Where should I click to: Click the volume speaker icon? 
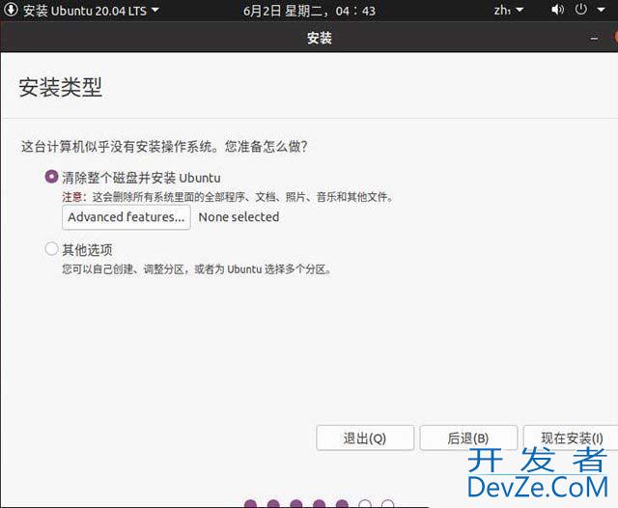[557, 10]
